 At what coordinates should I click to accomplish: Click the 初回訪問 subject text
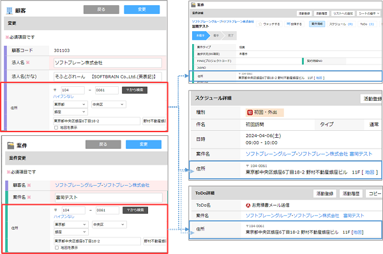click(255, 124)
